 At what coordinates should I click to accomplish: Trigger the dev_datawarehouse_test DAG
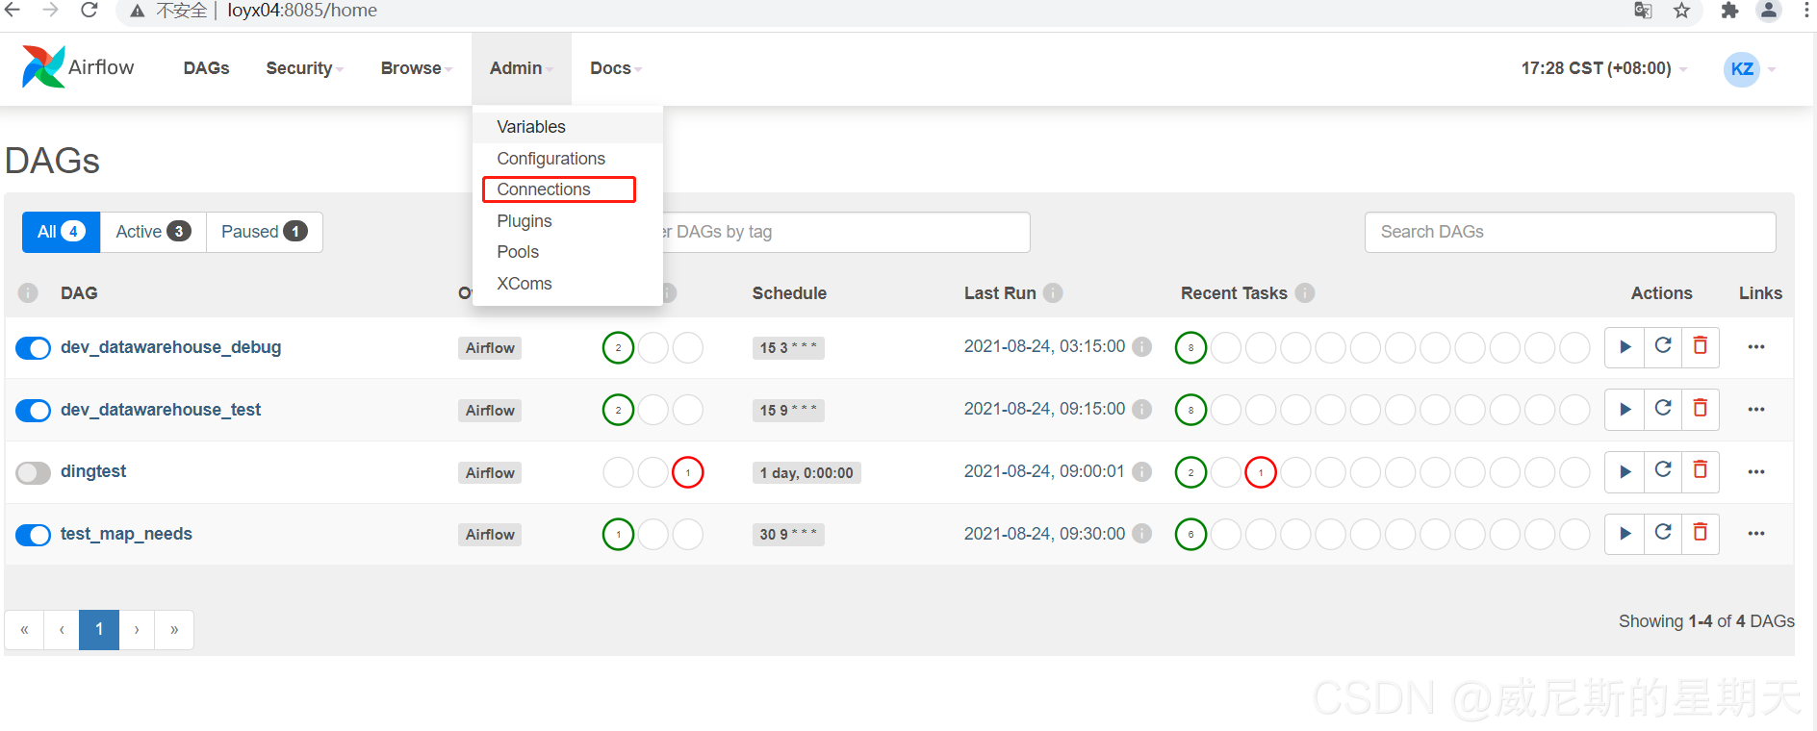1625,410
